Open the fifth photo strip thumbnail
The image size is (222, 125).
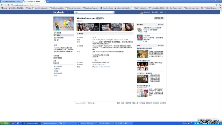point(128,27)
